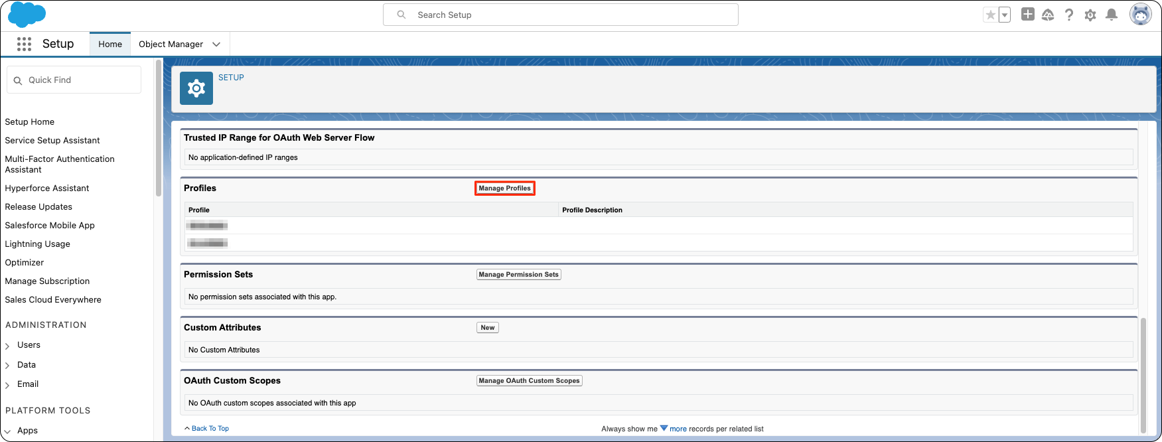1162x442 pixels.
Task: Open Release Updates
Action: [x=38, y=207]
